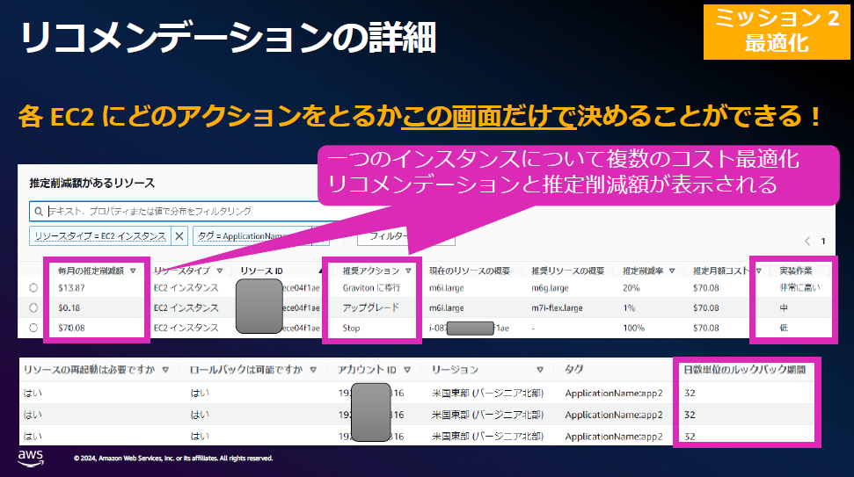Viewport: 854px width, 477px height.
Task: Sort by 推定月額コスト column arrow
Action: tap(759, 271)
